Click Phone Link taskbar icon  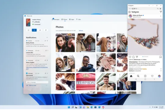(99, 107)
